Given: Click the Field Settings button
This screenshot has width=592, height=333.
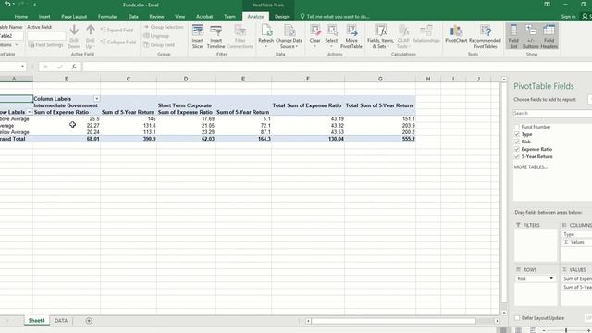Looking at the screenshot, I should pyautogui.click(x=45, y=45).
